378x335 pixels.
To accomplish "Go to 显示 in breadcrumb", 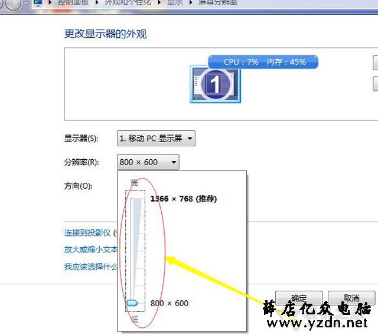I will pyautogui.click(x=175, y=2).
